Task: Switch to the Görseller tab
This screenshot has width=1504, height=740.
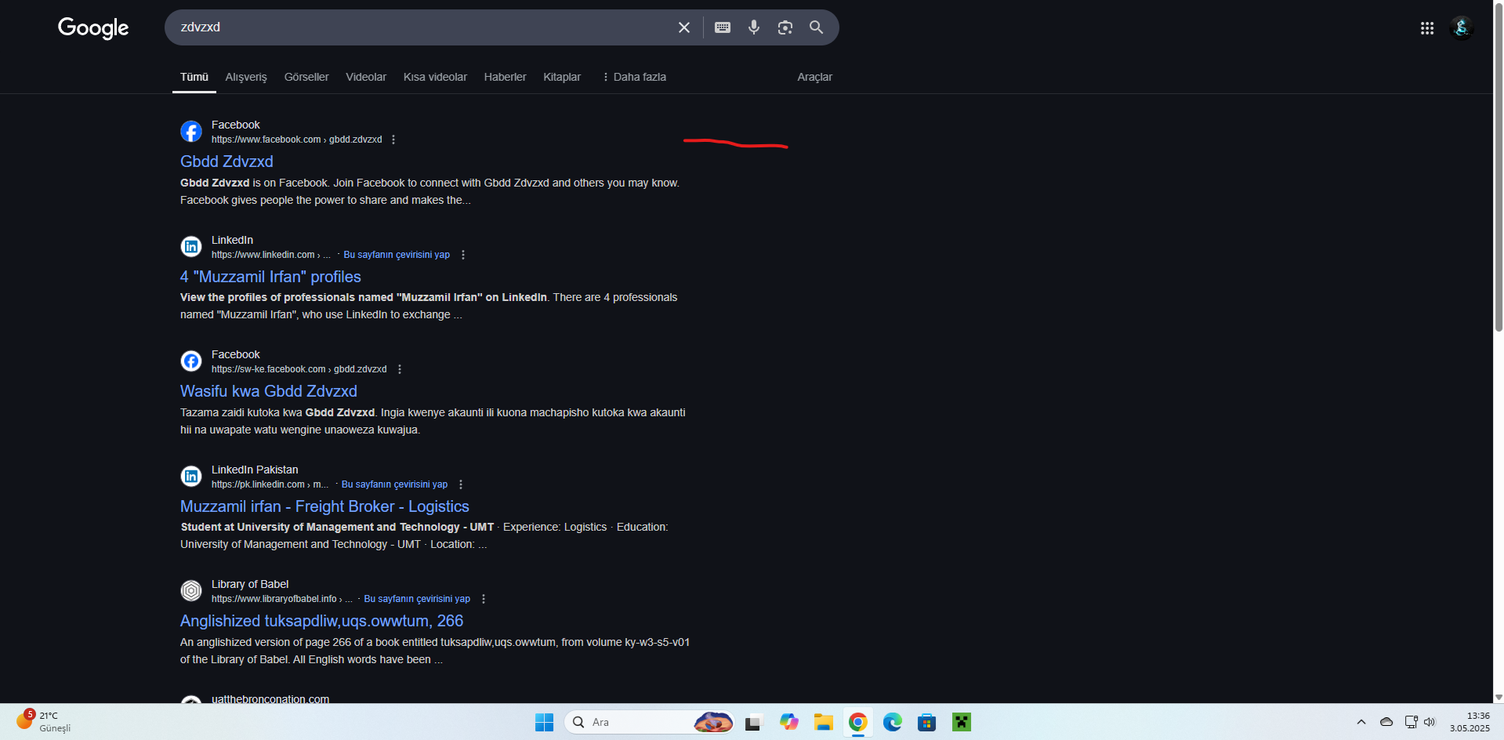Action: [x=306, y=77]
